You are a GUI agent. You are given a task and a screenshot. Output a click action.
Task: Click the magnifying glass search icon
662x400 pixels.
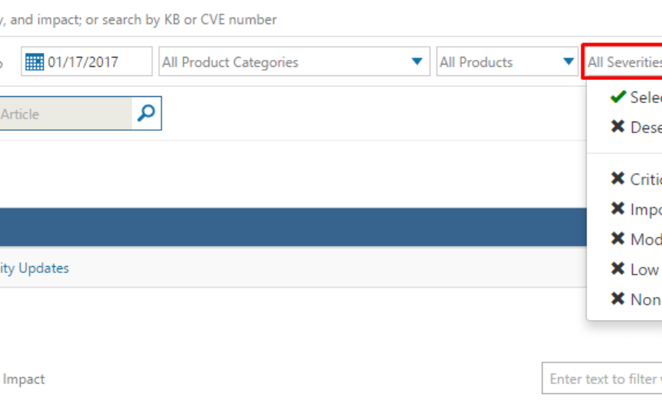pyautogui.click(x=146, y=113)
